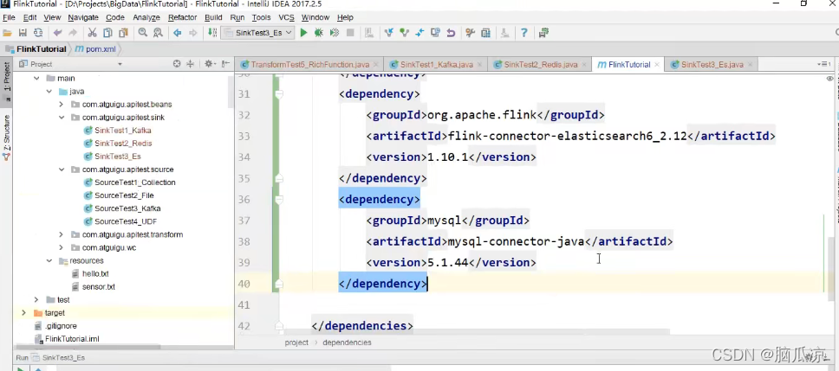Click the Replace toolbar icon

point(158,33)
